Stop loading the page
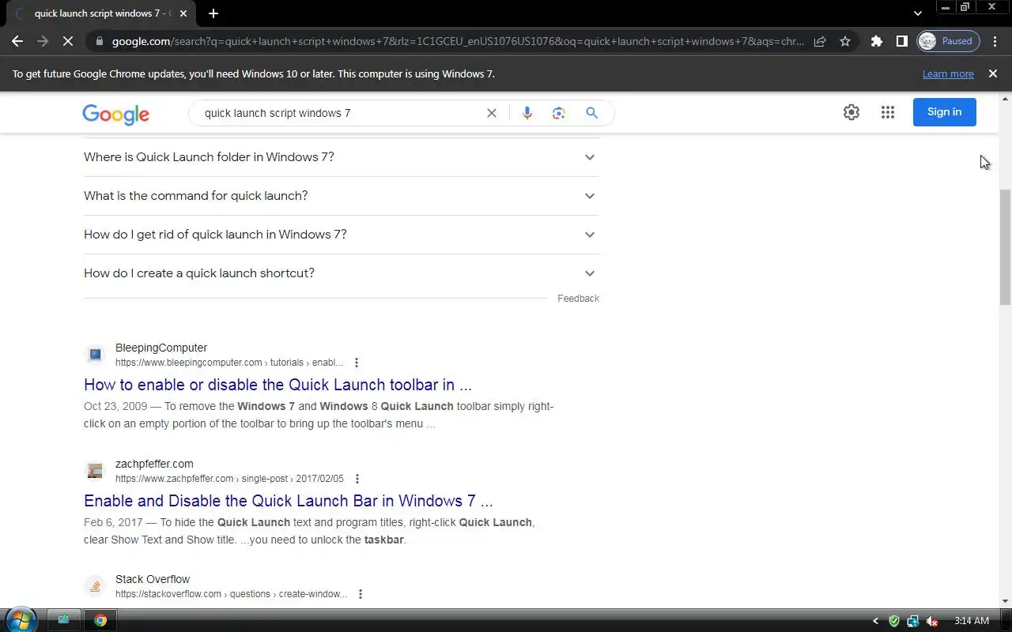Screen dimensions: 1012x632 tap(67, 41)
